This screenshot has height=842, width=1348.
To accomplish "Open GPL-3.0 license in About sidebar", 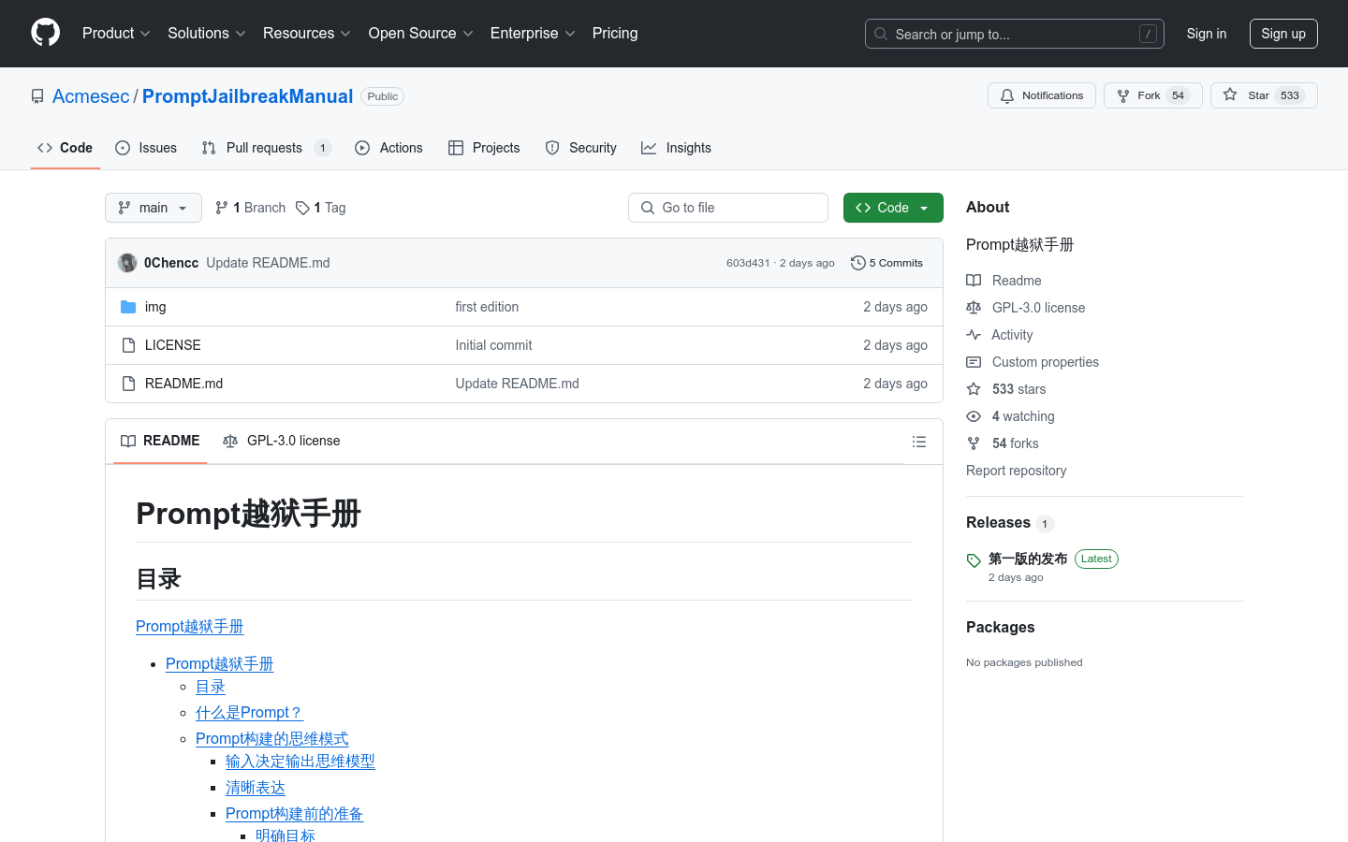I will point(1026,308).
